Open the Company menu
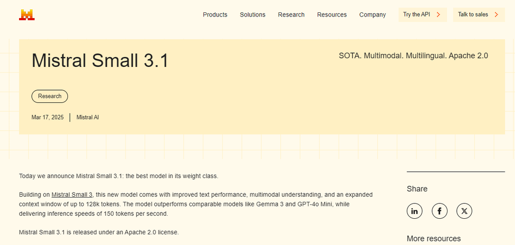Screen dimensions: 515x245 pos(372,15)
